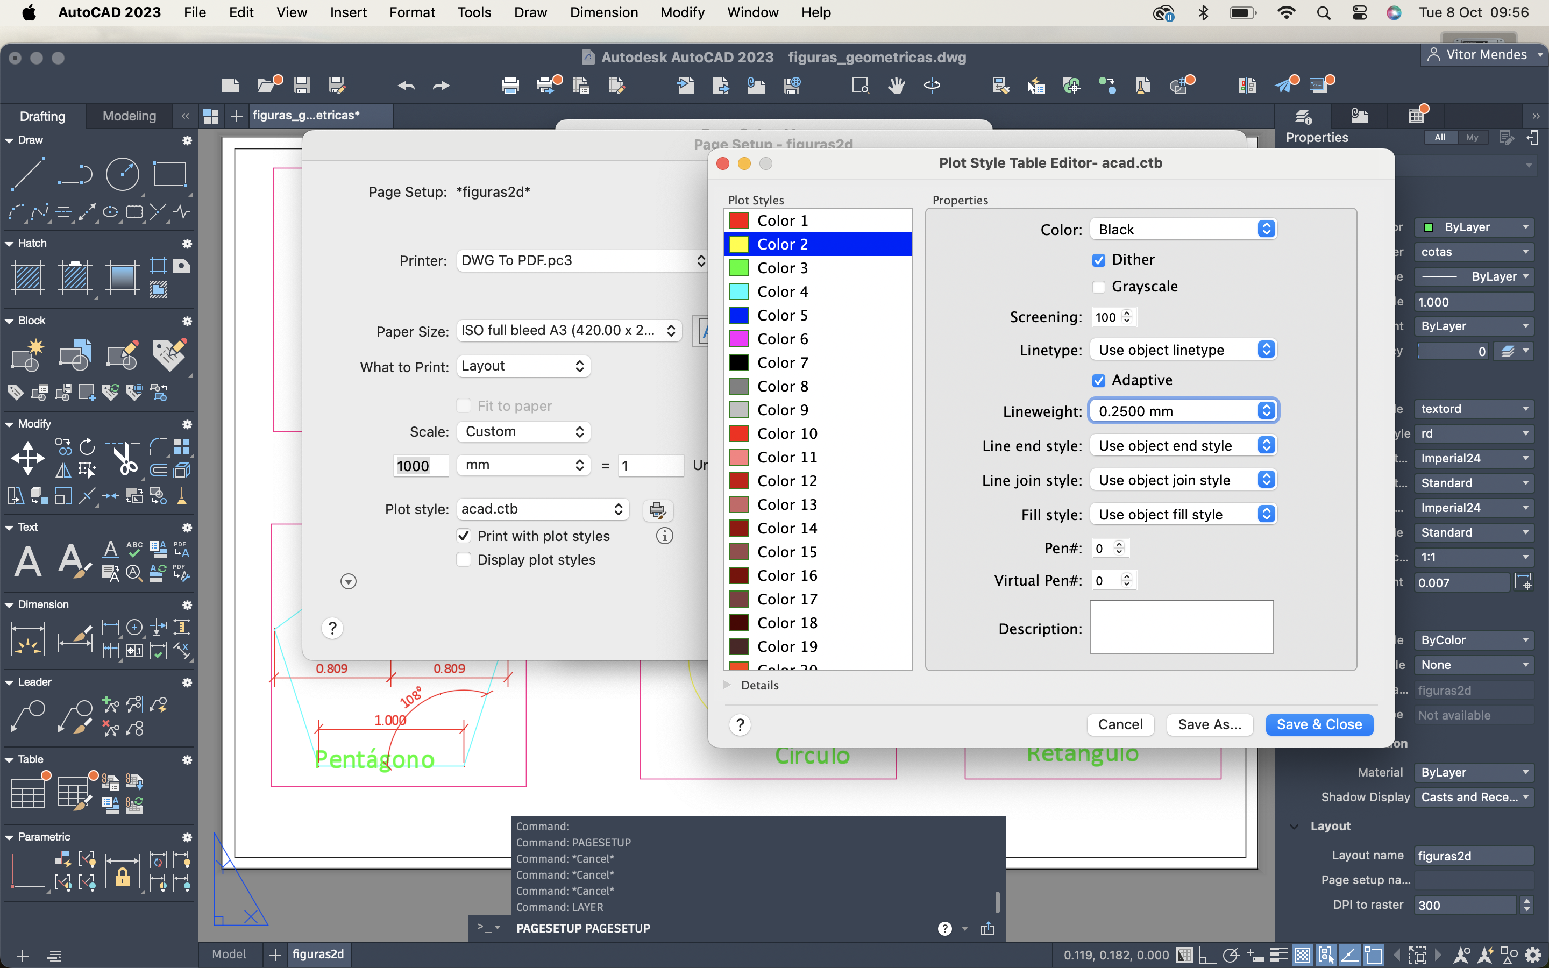Select the Rectangle draw tool
Image resolution: width=1549 pixels, height=968 pixels.
(169, 174)
